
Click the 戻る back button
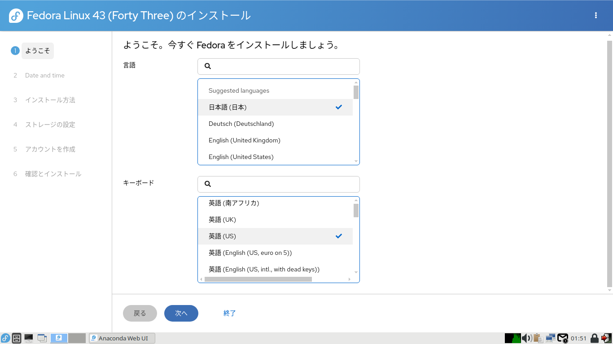[x=140, y=313]
